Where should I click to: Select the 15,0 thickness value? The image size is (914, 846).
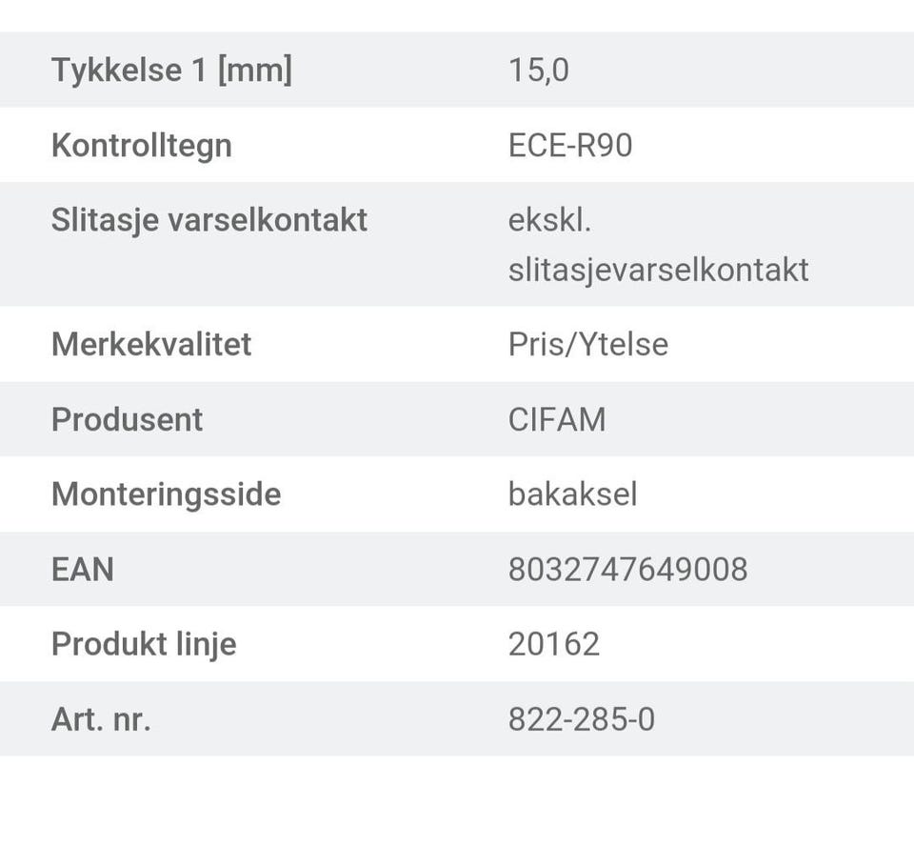pyautogui.click(x=539, y=70)
